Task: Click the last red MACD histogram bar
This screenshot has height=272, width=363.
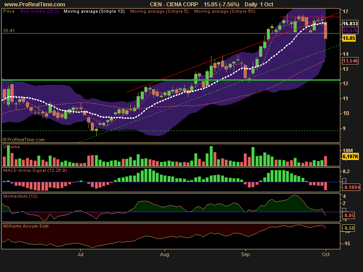Action: pyautogui.click(x=325, y=186)
